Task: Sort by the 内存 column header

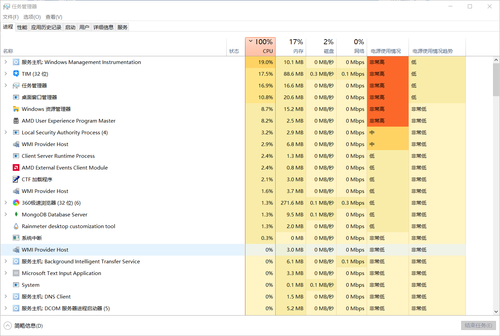Action: click(x=291, y=47)
